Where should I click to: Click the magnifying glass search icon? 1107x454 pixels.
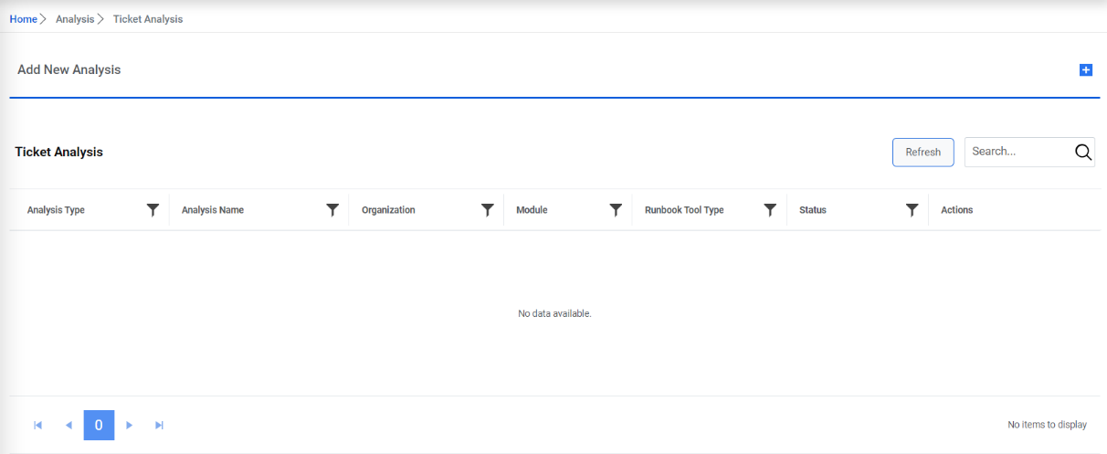1083,153
